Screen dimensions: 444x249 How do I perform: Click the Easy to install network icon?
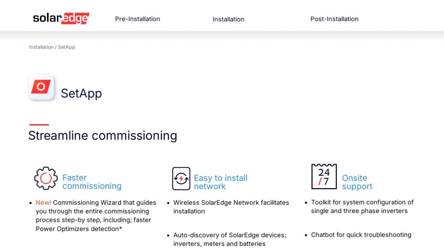[181, 178]
